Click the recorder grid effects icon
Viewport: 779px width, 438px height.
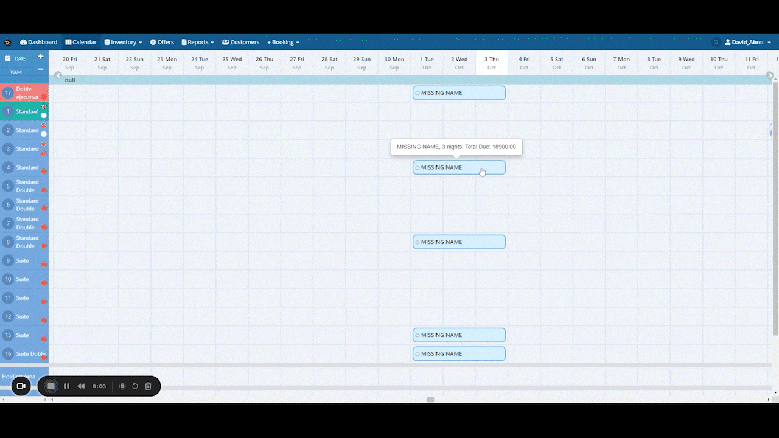click(122, 386)
